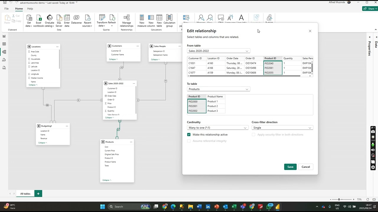Screen dimensions: 378x212
Task: Select Order ID column header in preview
Action: 254,58
